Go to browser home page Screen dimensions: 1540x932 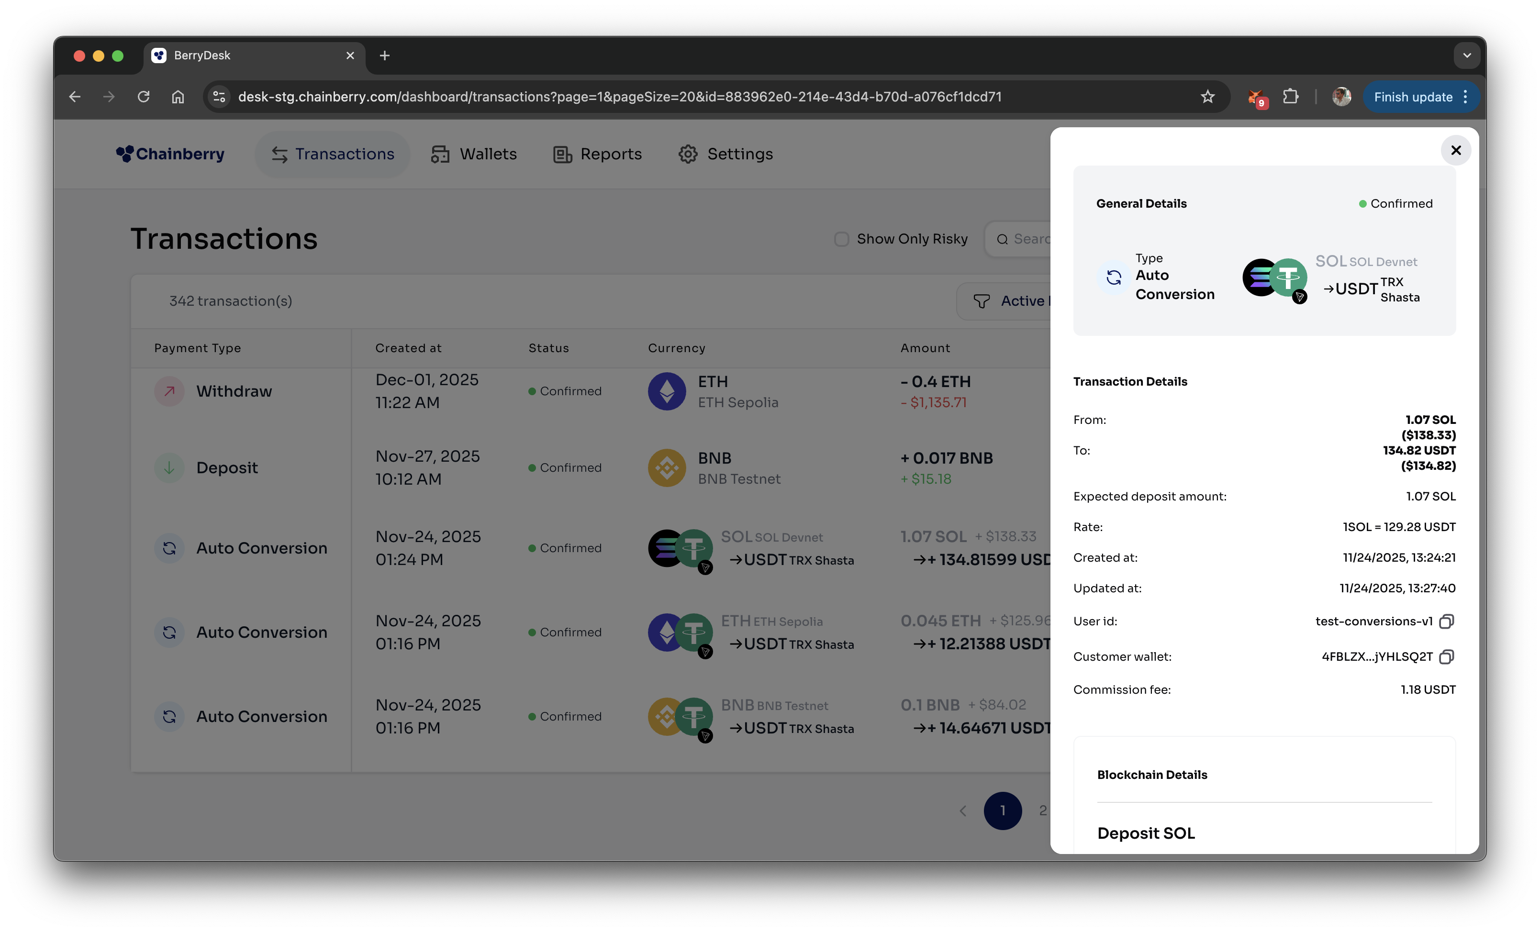tap(178, 97)
